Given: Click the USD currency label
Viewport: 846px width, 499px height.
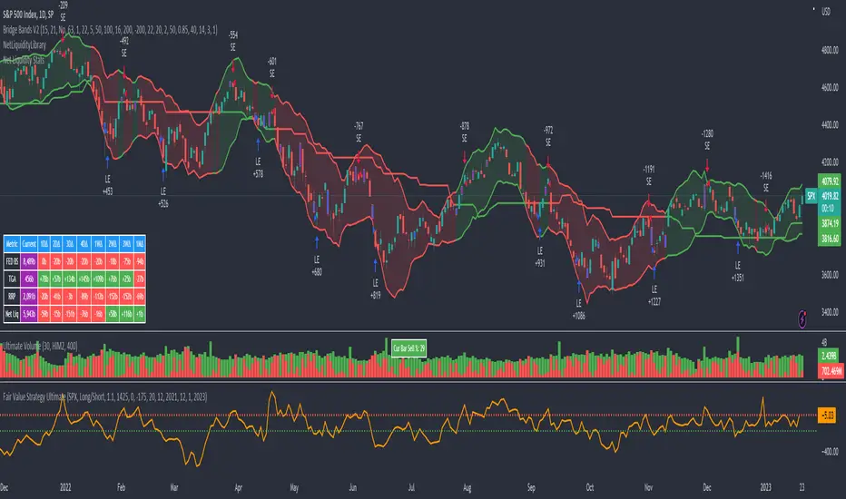Looking at the screenshot, I should [x=826, y=11].
